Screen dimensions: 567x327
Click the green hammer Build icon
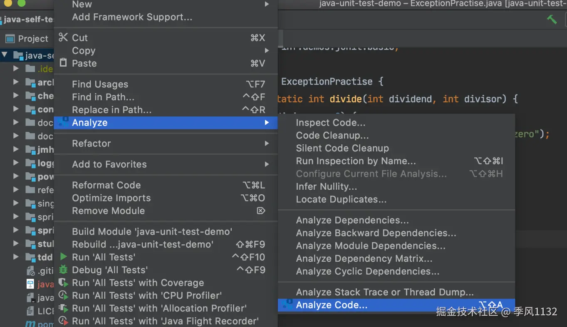(x=552, y=19)
